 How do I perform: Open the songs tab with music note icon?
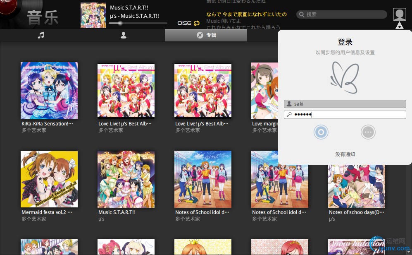click(x=41, y=35)
